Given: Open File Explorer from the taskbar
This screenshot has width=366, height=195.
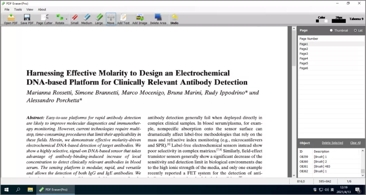Looking at the screenshot, I should pos(30,190).
